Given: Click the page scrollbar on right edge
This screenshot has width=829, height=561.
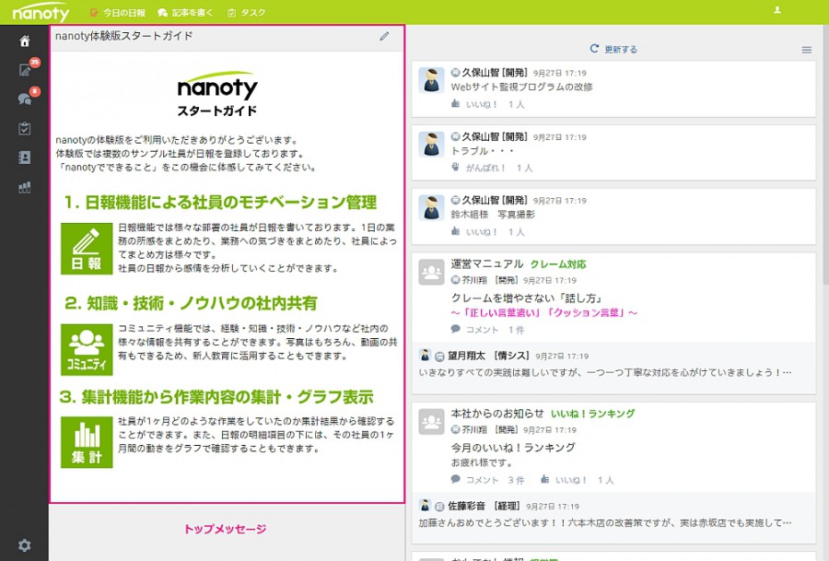Looking at the screenshot, I should (826, 153).
